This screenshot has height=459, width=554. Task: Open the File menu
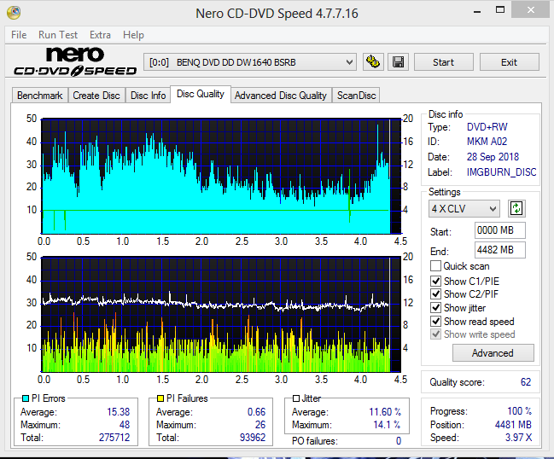pos(19,35)
